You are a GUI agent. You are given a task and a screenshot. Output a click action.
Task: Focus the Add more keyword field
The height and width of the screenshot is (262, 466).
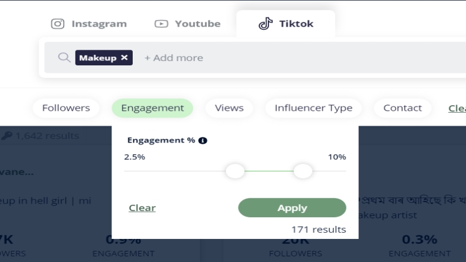(x=174, y=58)
